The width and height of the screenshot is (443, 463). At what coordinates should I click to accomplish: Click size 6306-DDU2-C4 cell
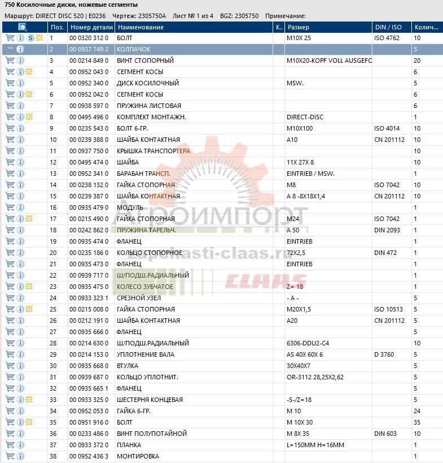pyautogui.click(x=308, y=343)
